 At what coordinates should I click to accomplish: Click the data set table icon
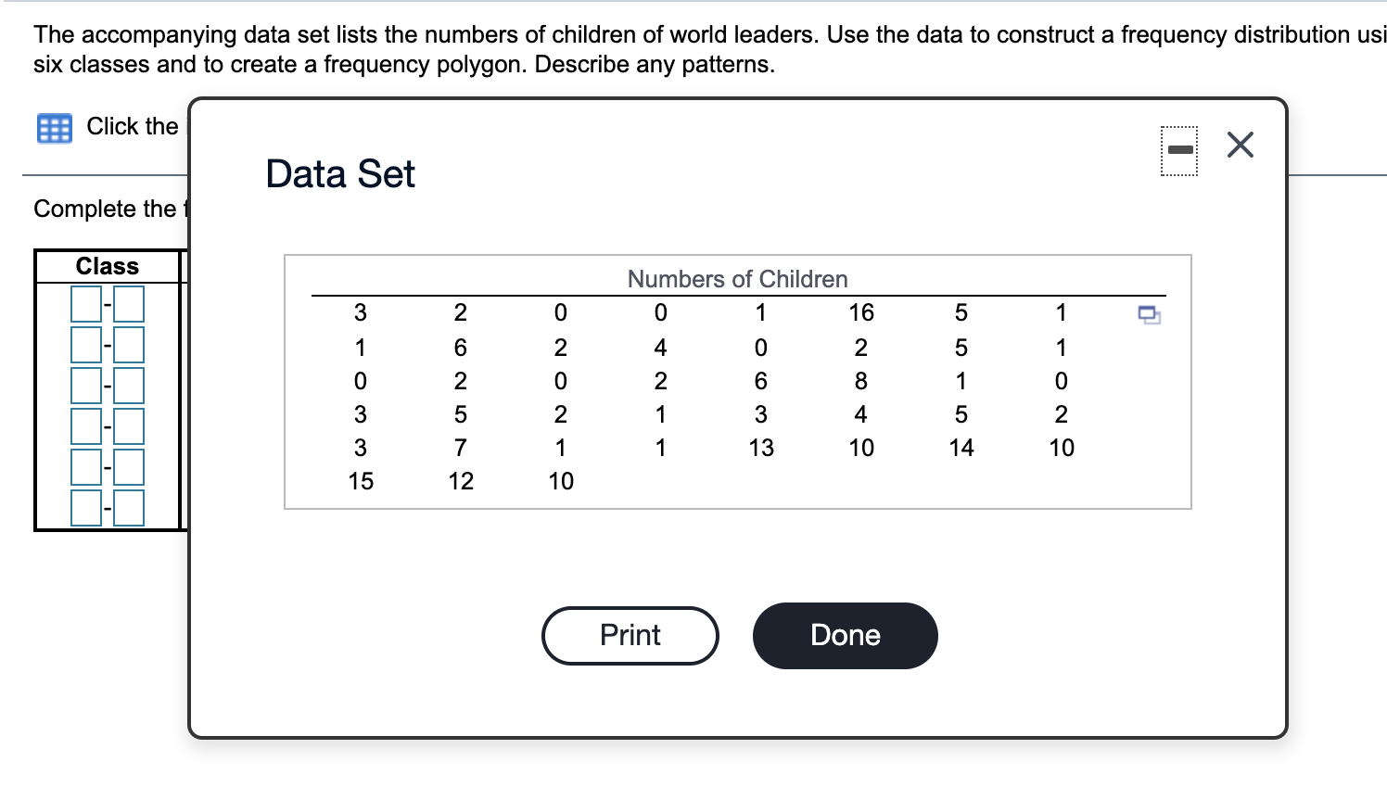[54, 128]
